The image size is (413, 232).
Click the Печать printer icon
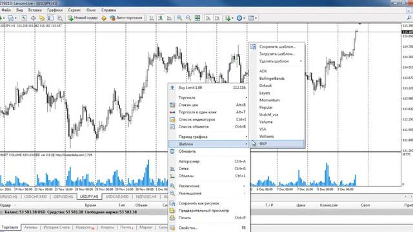(x=172, y=218)
